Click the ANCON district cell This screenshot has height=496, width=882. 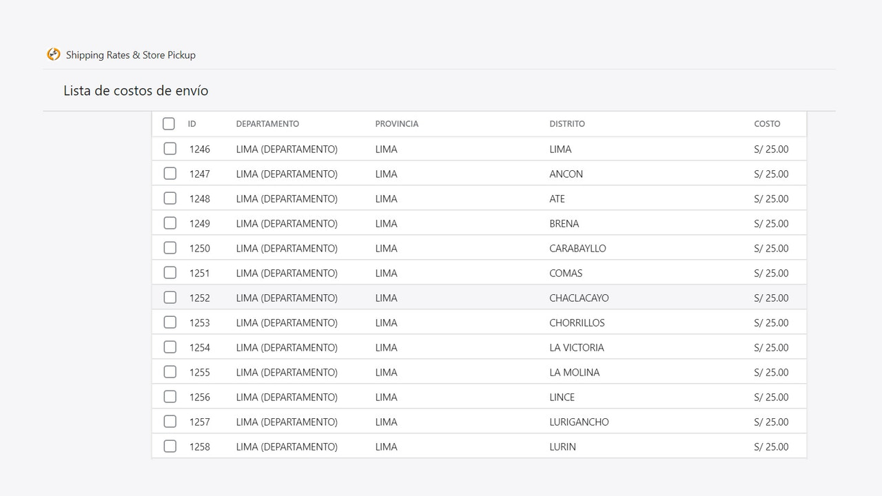pos(566,174)
